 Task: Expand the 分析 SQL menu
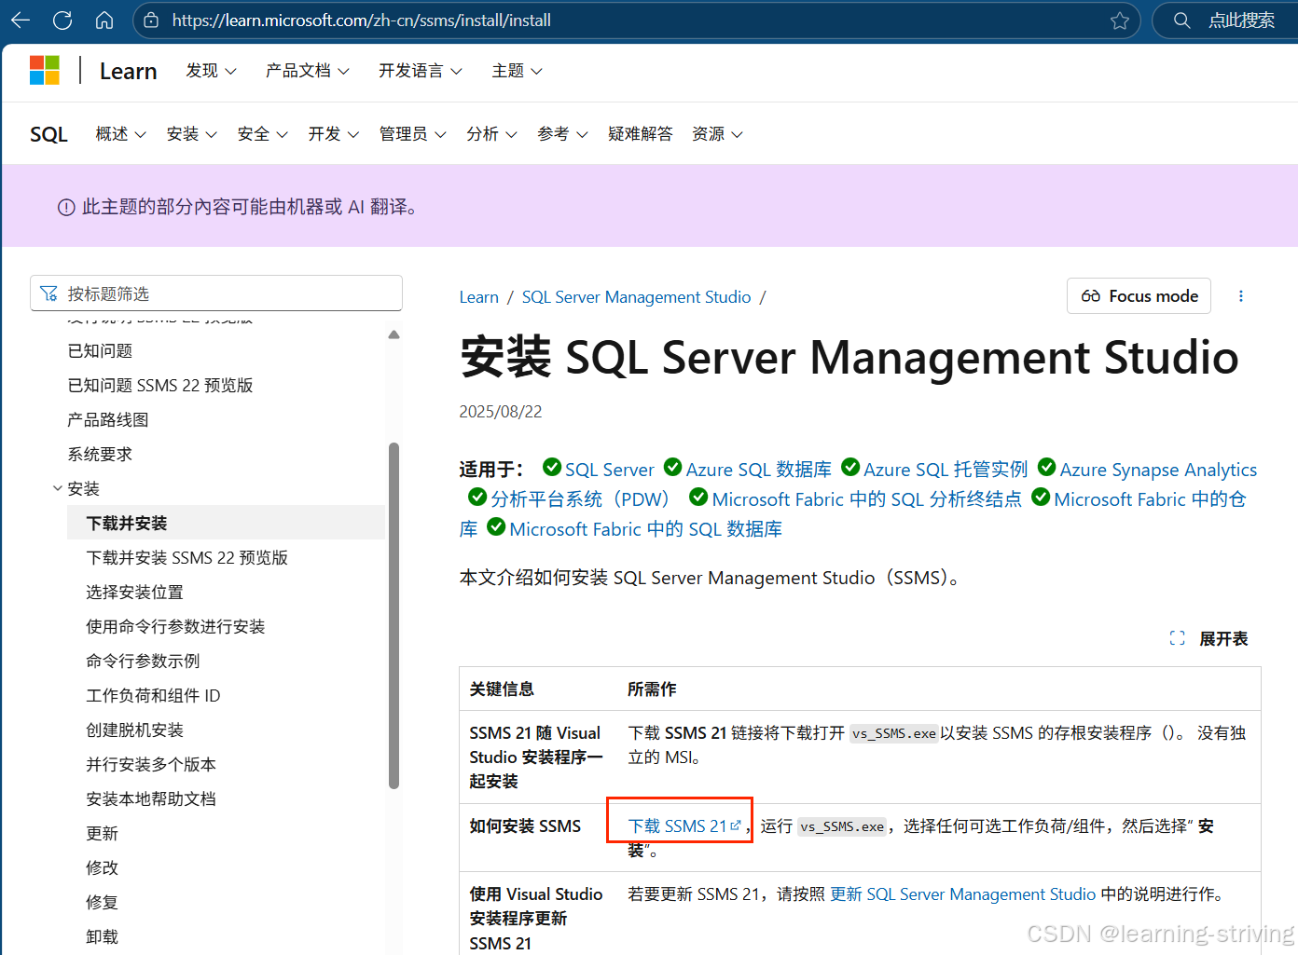coord(492,134)
